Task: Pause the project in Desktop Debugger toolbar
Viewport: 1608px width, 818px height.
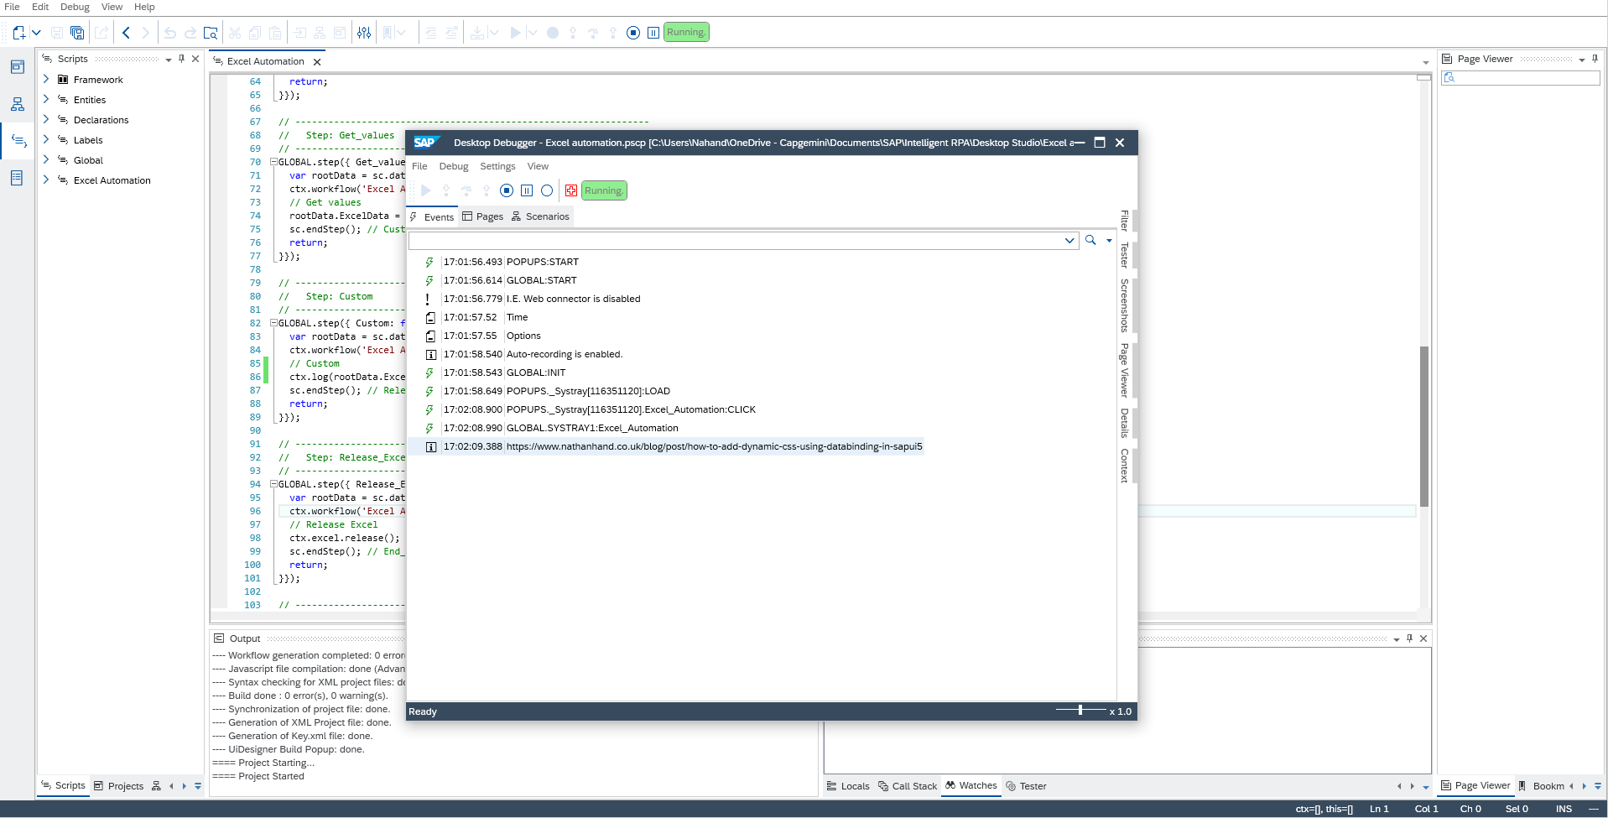Action: [527, 190]
